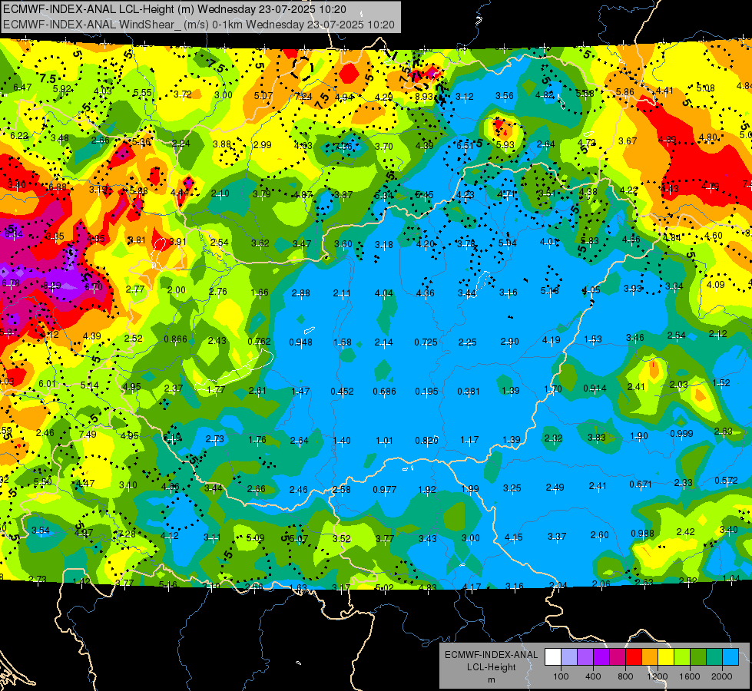The image size is (752, 691).
Task: Click the wind shear value 0.988
Action: tap(643, 534)
